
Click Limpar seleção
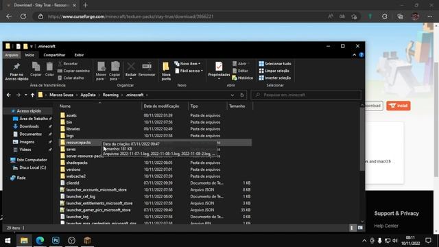click(x=274, y=71)
